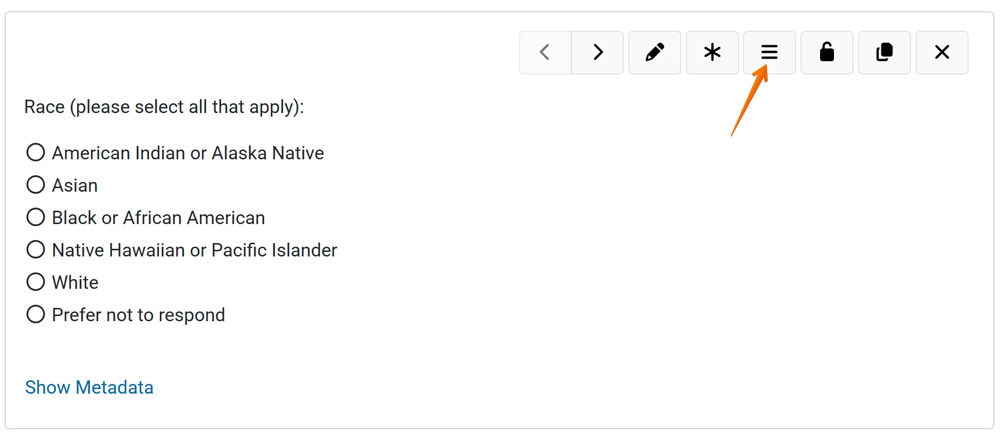Select Prefer not to respond

[36, 315]
